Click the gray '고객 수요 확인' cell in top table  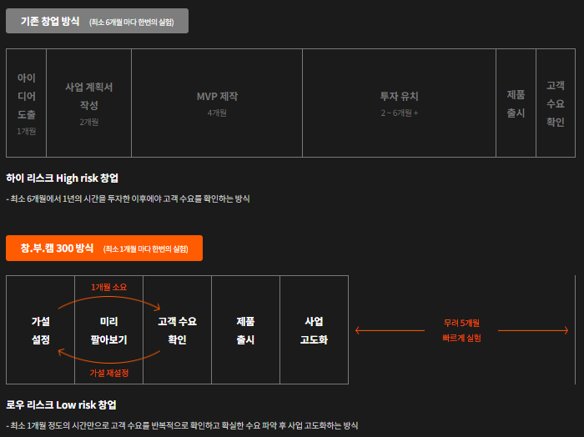(x=556, y=103)
